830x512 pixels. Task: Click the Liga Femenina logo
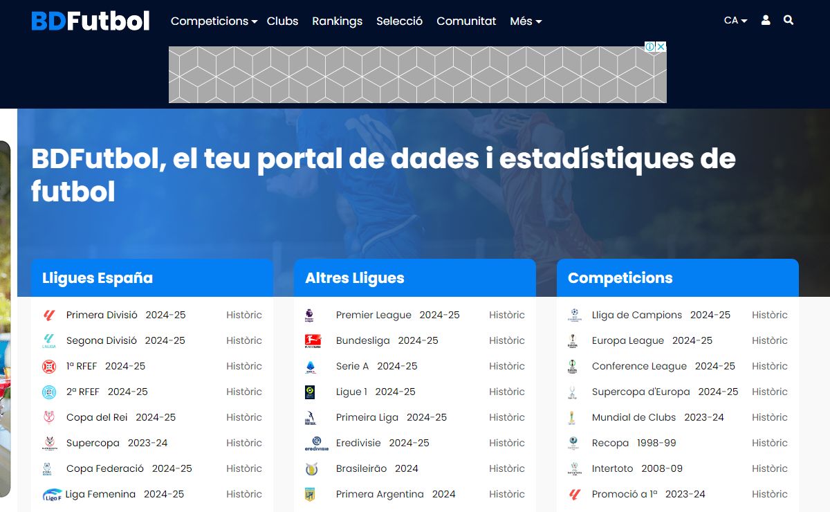point(52,494)
